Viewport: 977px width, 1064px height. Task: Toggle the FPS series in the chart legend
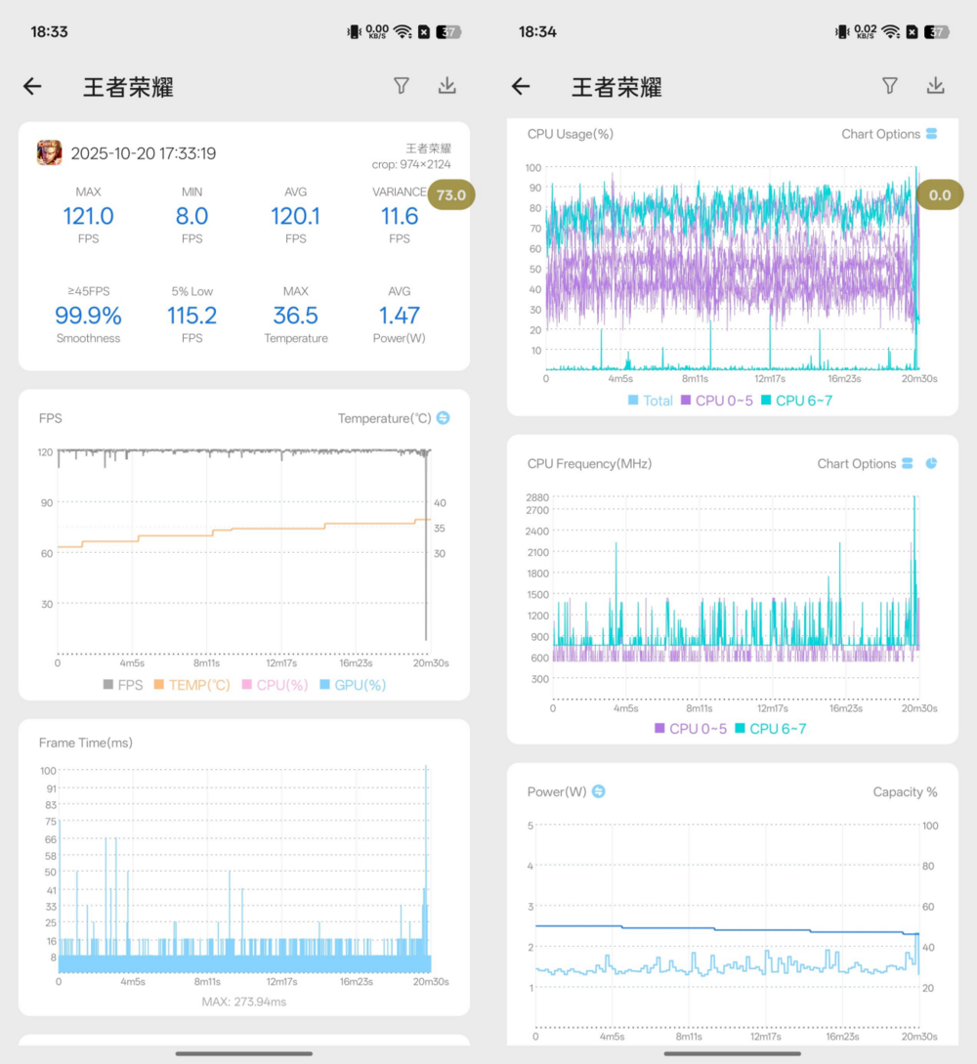point(122,685)
